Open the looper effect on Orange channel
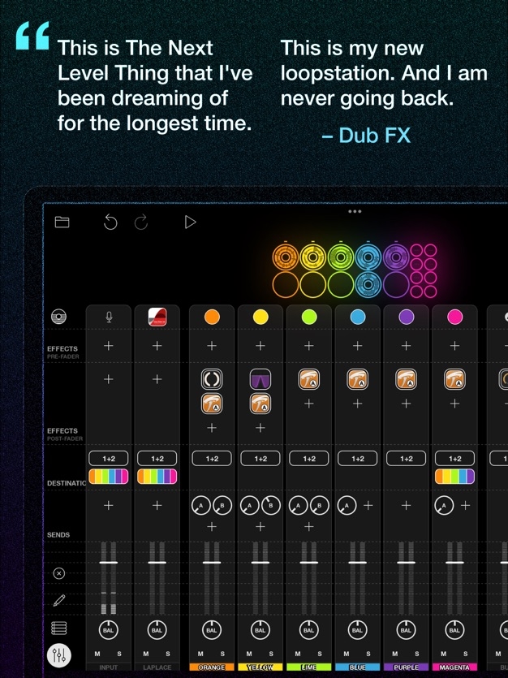508x678 pixels. [212, 379]
